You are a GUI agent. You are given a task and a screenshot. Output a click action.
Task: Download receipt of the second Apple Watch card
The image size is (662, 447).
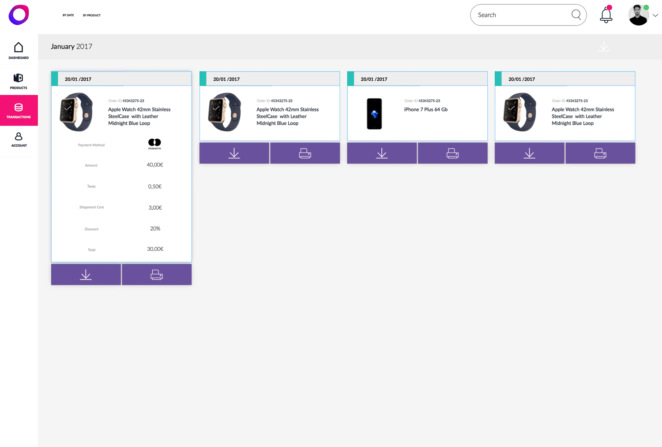(x=234, y=153)
